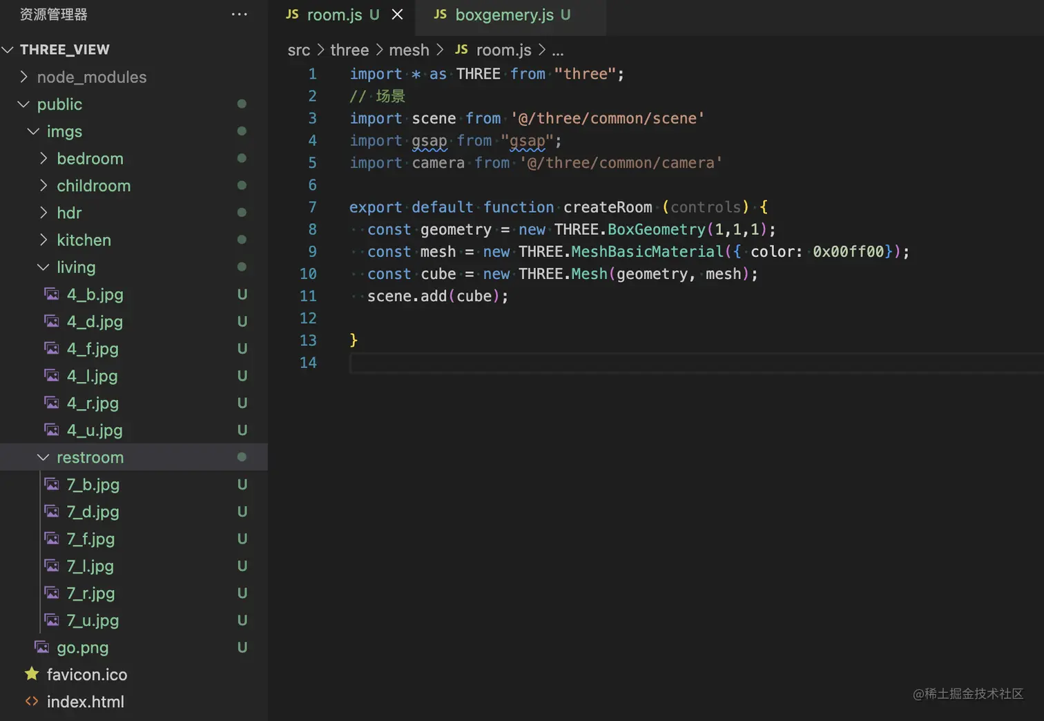The width and height of the screenshot is (1044, 721).
Task: Open the 7_d.jpg file
Action: tap(93, 512)
